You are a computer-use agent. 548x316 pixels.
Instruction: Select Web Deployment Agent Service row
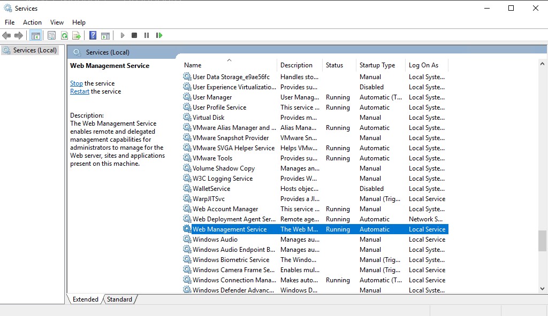(315, 219)
